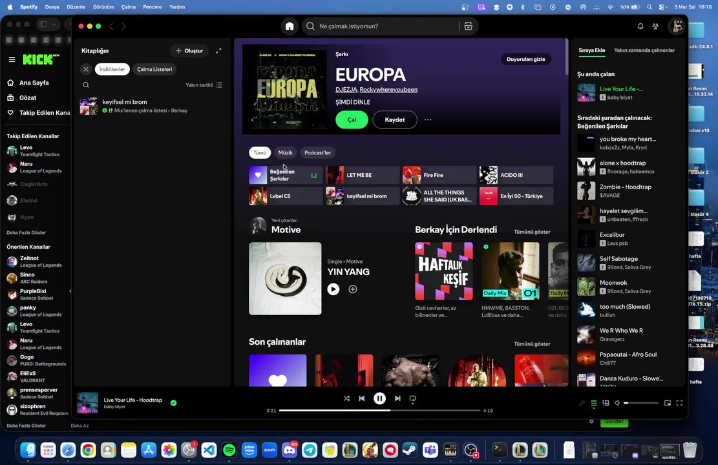The height and width of the screenshot is (465, 718).
Task: Mute with the speaker icon
Action: (x=617, y=403)
